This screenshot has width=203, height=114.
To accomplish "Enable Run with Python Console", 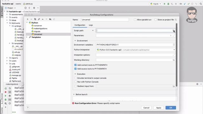I will point(75,82).
